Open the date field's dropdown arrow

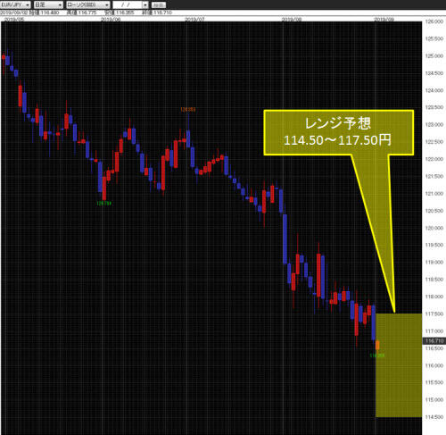[x=145, y=5]
